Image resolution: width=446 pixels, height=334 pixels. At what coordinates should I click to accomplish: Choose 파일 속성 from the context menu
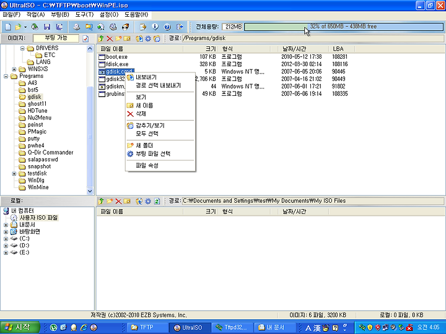(160, 165)
